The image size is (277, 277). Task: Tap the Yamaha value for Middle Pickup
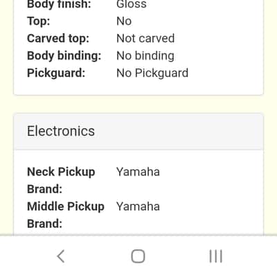[138, 206]
